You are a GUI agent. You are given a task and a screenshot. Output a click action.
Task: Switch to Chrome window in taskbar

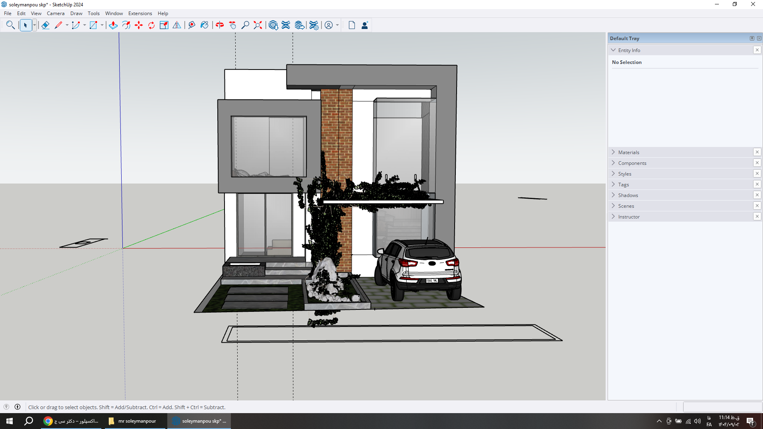72,421
